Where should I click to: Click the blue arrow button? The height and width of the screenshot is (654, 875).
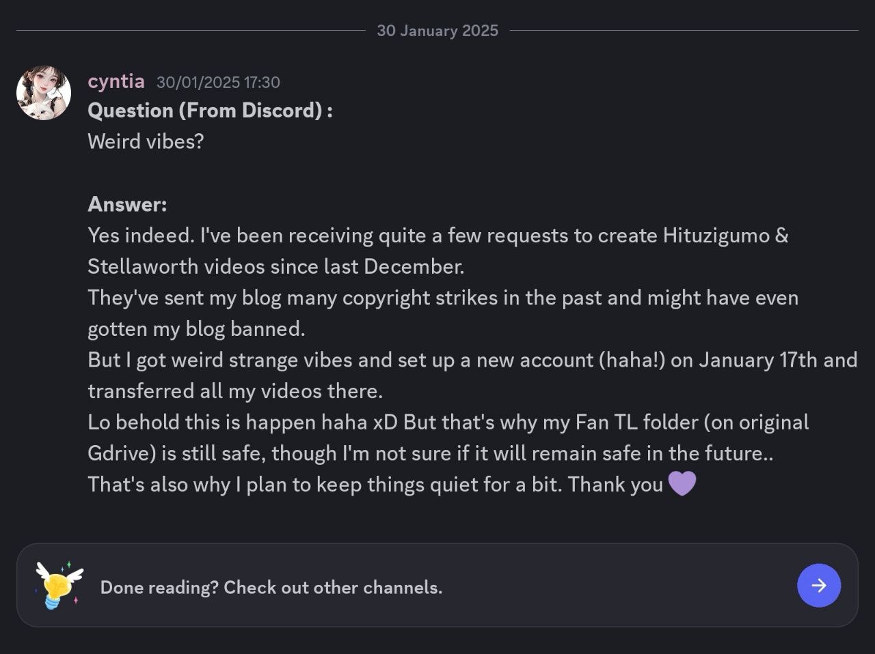(818, 585)
